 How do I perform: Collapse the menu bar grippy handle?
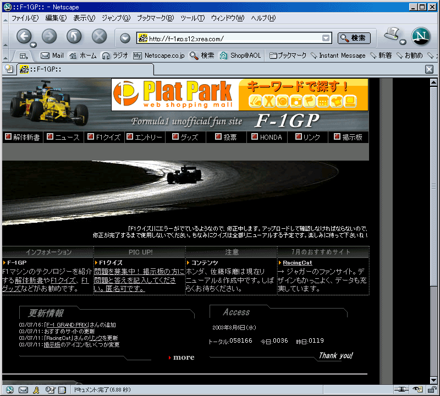[5, 19]
